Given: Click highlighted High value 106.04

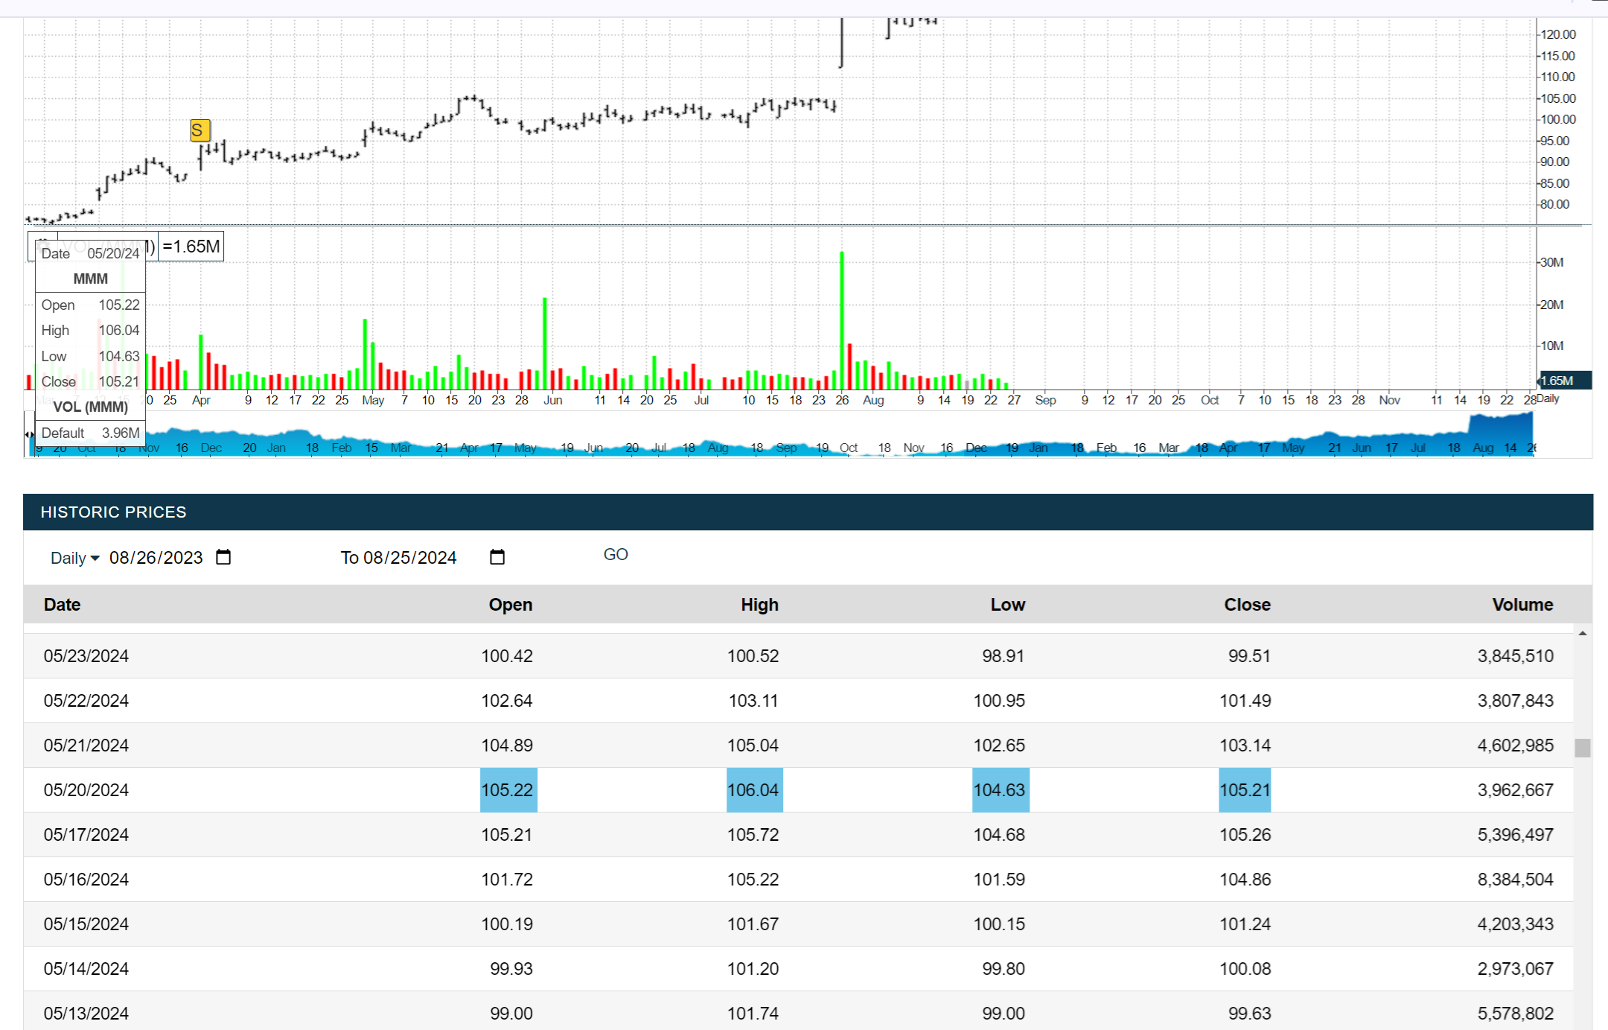Looking at the screenshot, I should [753, 790].
